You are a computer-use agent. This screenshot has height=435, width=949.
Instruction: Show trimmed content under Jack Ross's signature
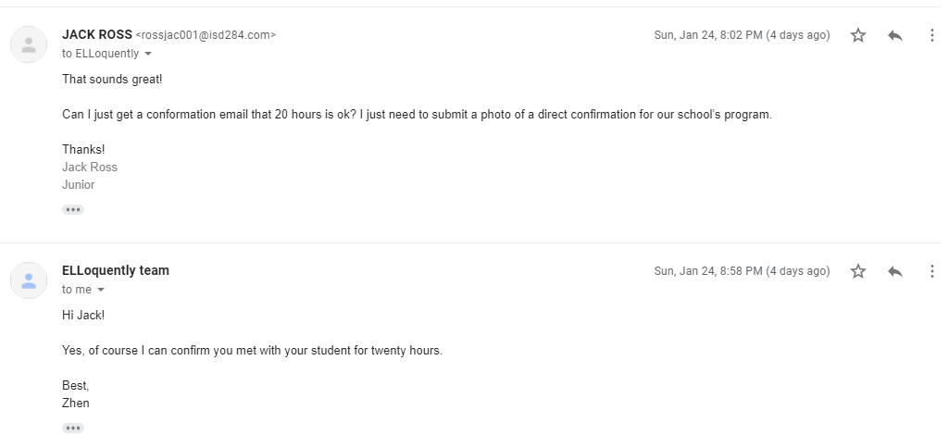73,210
